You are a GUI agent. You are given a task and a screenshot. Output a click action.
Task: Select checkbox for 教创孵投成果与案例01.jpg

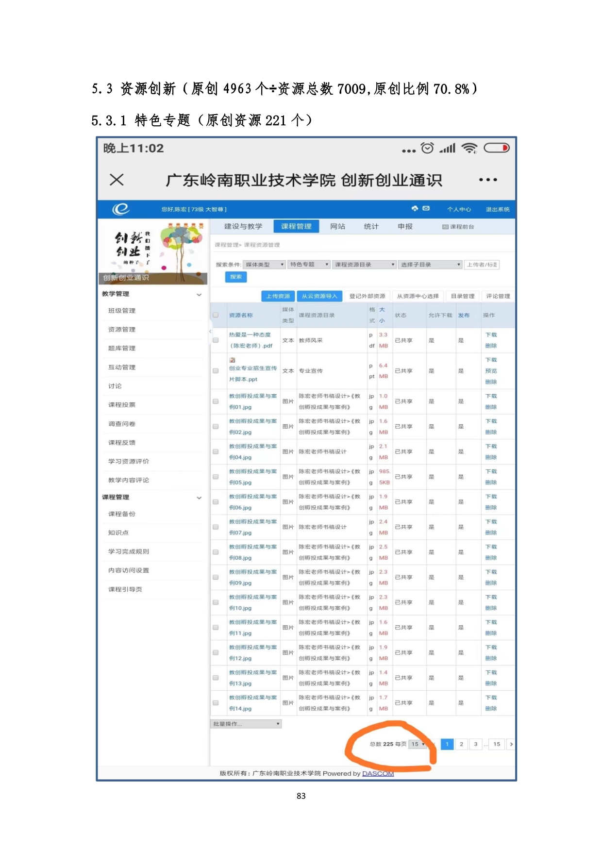tap(216, 401)
